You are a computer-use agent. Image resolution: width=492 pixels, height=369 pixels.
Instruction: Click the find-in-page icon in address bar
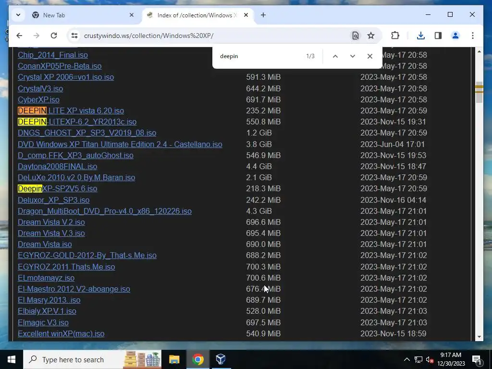[x=355, y=36]
